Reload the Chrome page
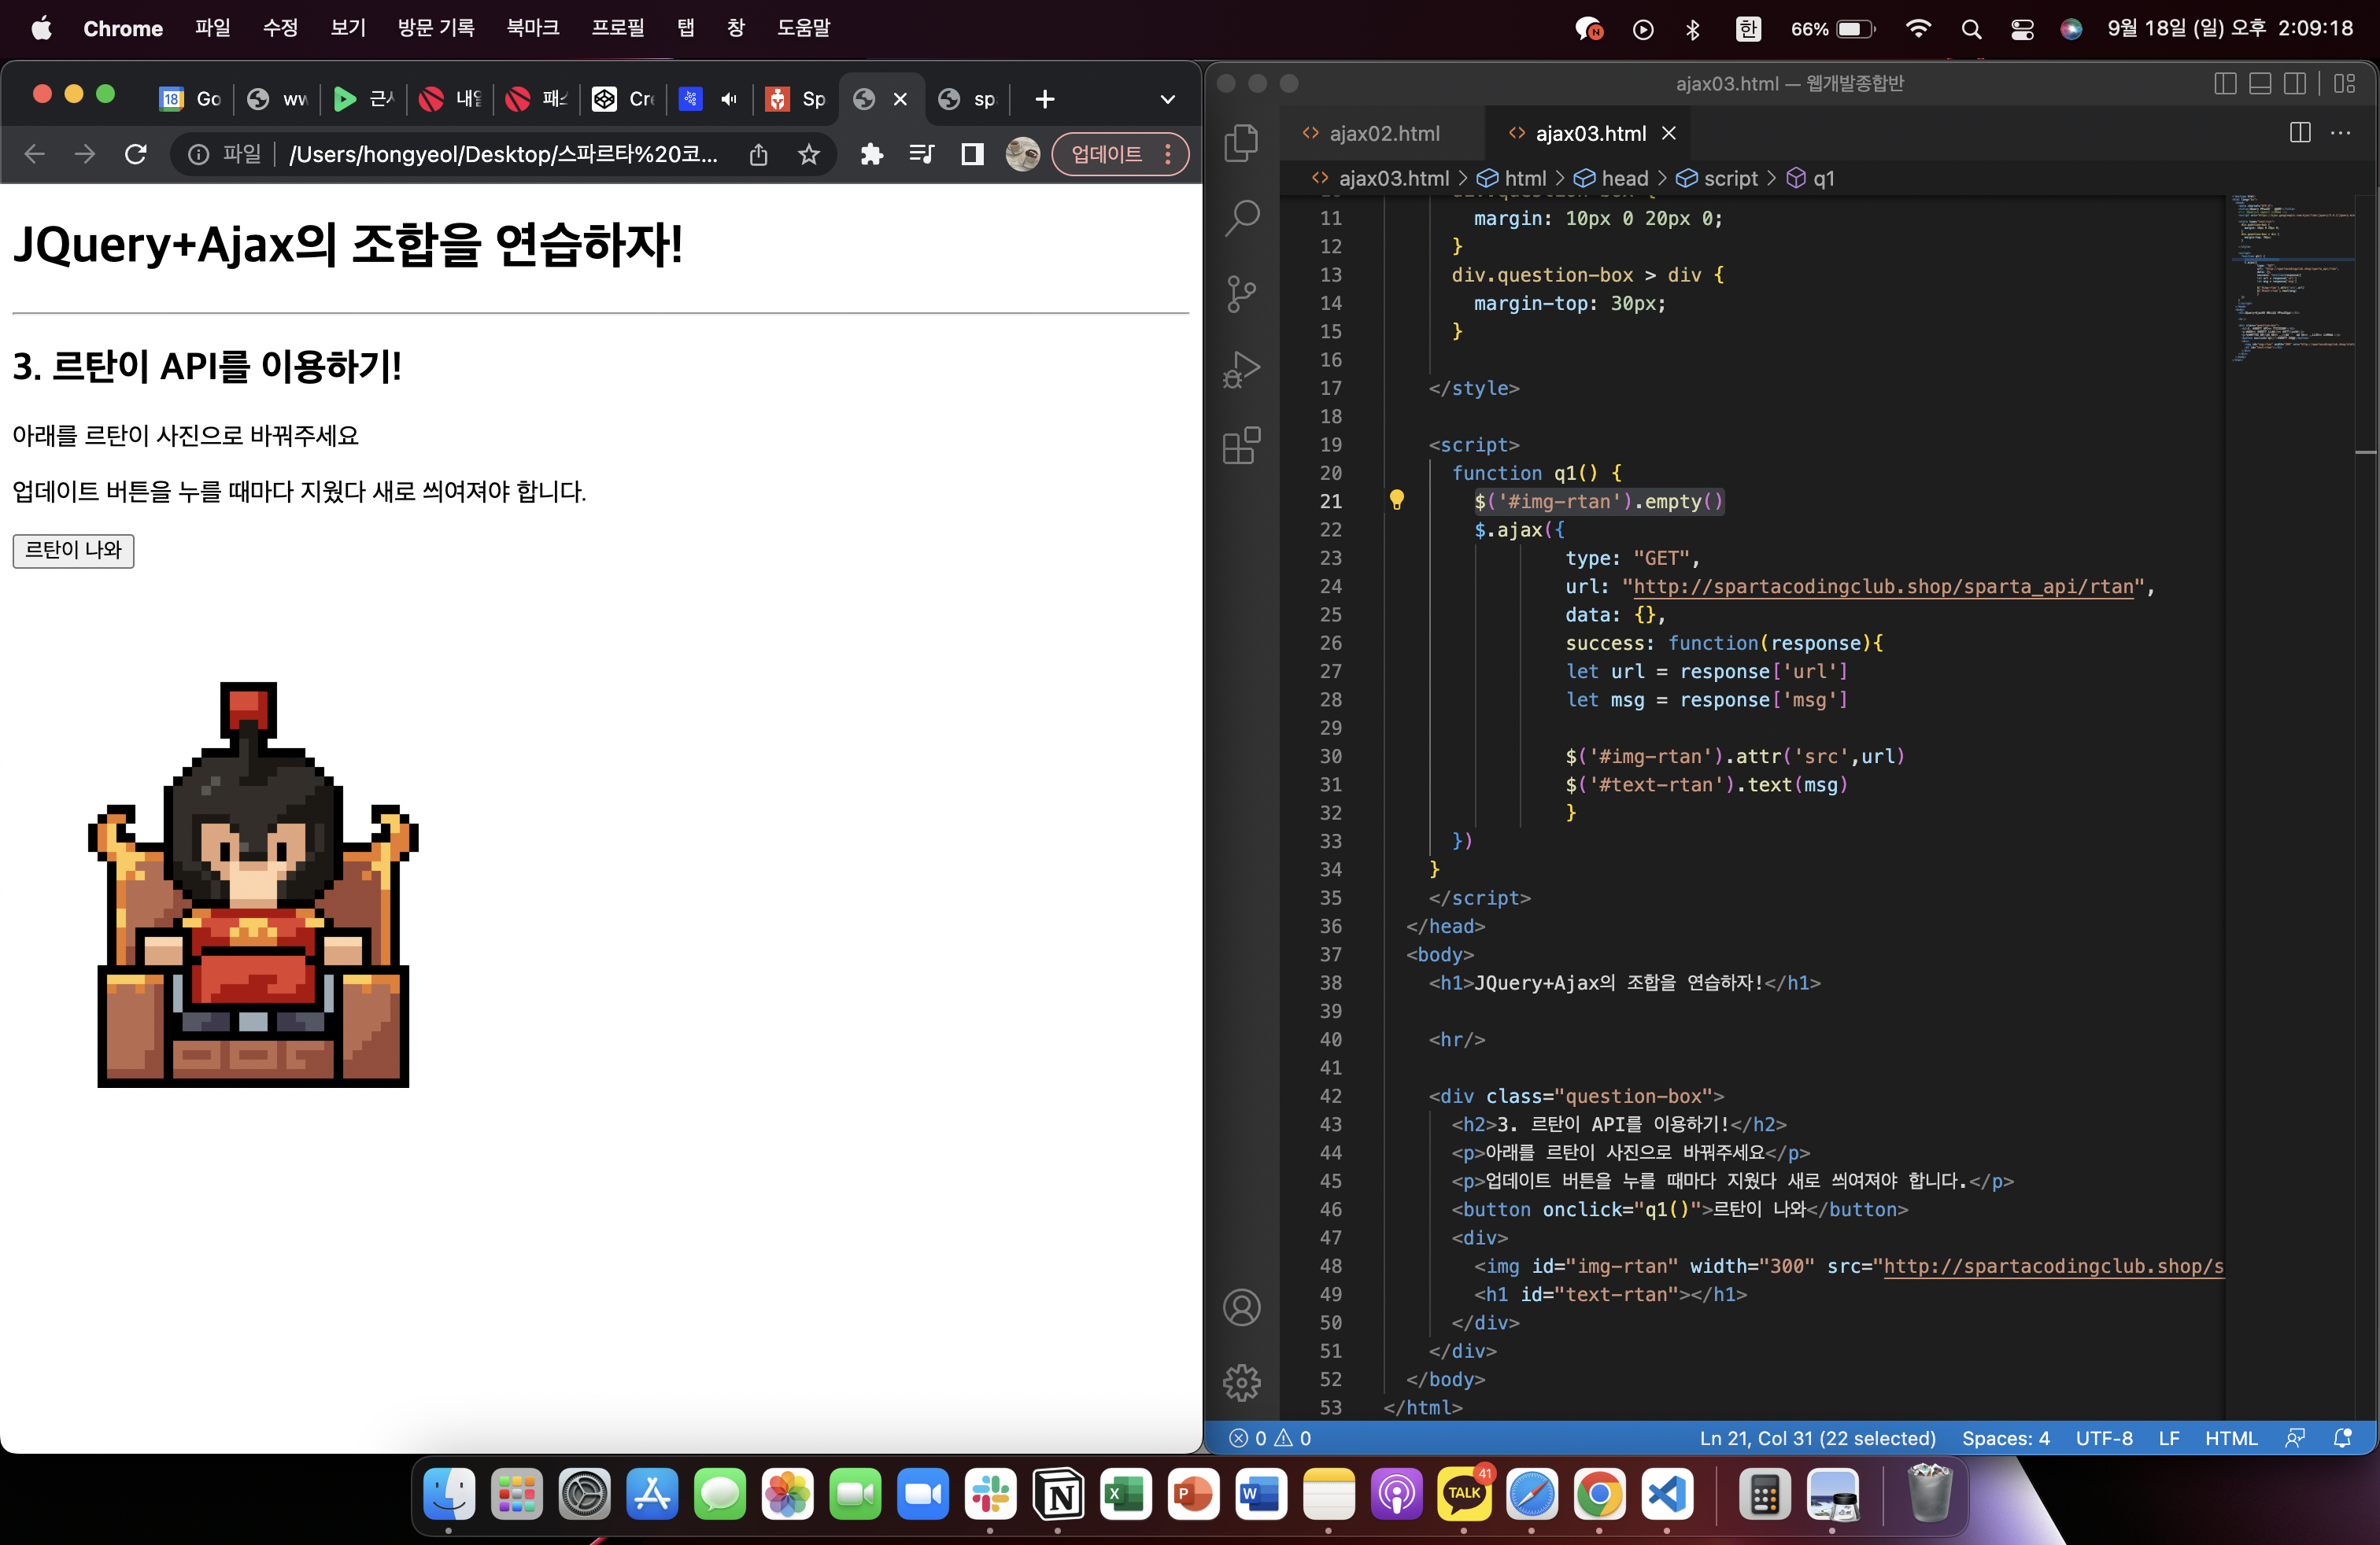The height and width of the screenshot is (1545, 2380). 136,154
